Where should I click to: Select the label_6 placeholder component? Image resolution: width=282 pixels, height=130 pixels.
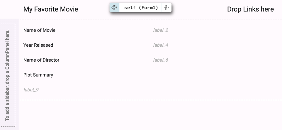point(160,60)
